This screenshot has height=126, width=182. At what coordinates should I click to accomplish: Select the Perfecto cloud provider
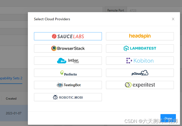point(68,73)
